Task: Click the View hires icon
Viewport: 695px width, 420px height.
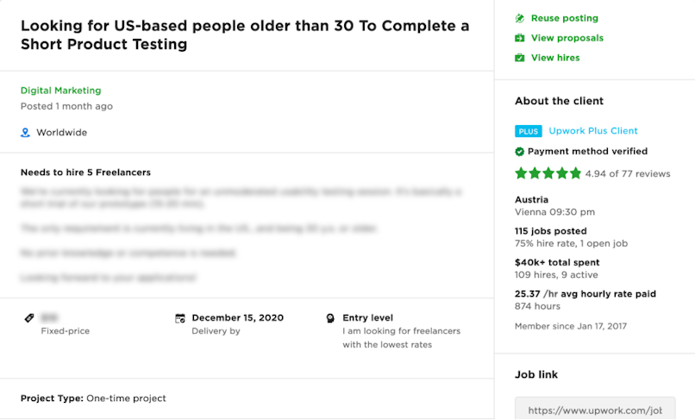Action: click(520, 58)
